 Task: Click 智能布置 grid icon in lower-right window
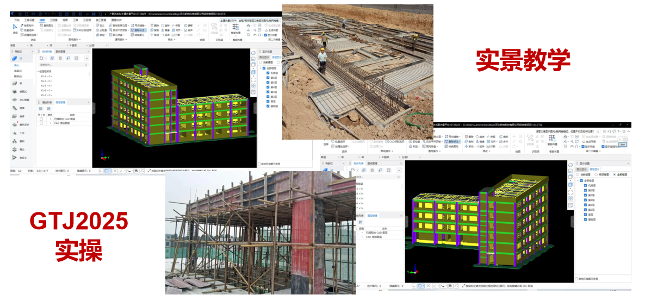552,138
